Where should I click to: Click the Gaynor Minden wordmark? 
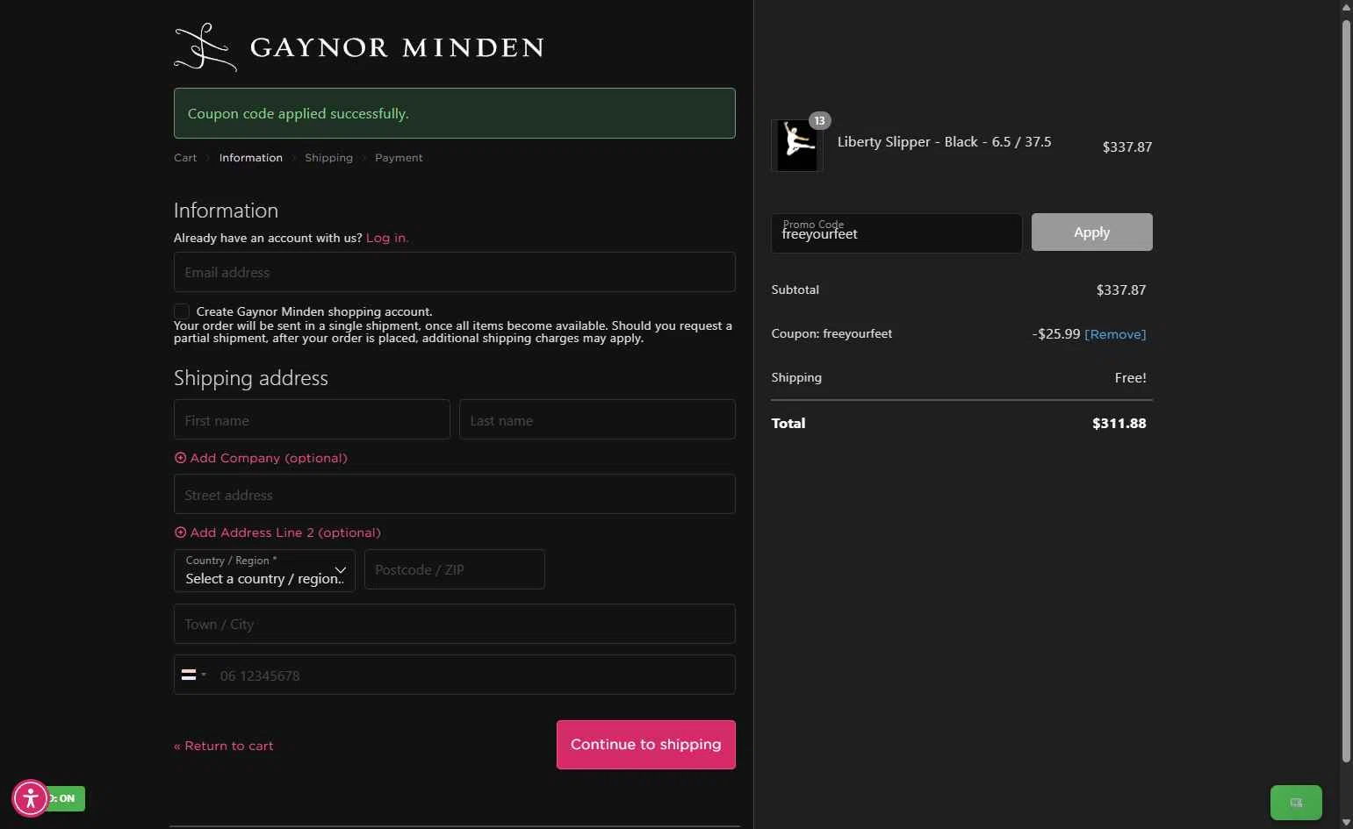397,47
